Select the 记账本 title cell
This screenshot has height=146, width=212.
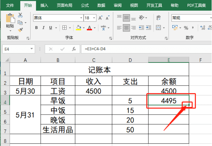pos(99,69)
